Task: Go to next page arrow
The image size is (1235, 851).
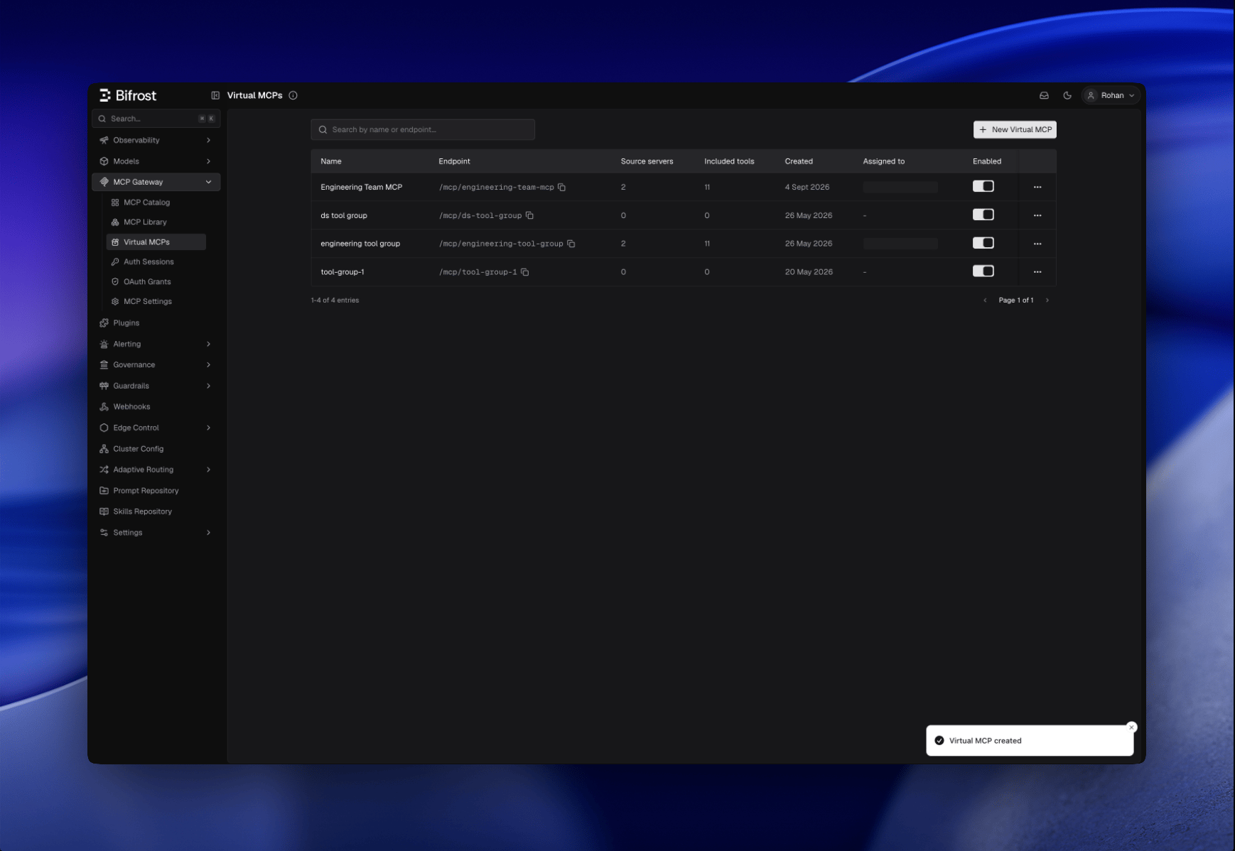Action: pyautogui.click(x=1047, y=300)
